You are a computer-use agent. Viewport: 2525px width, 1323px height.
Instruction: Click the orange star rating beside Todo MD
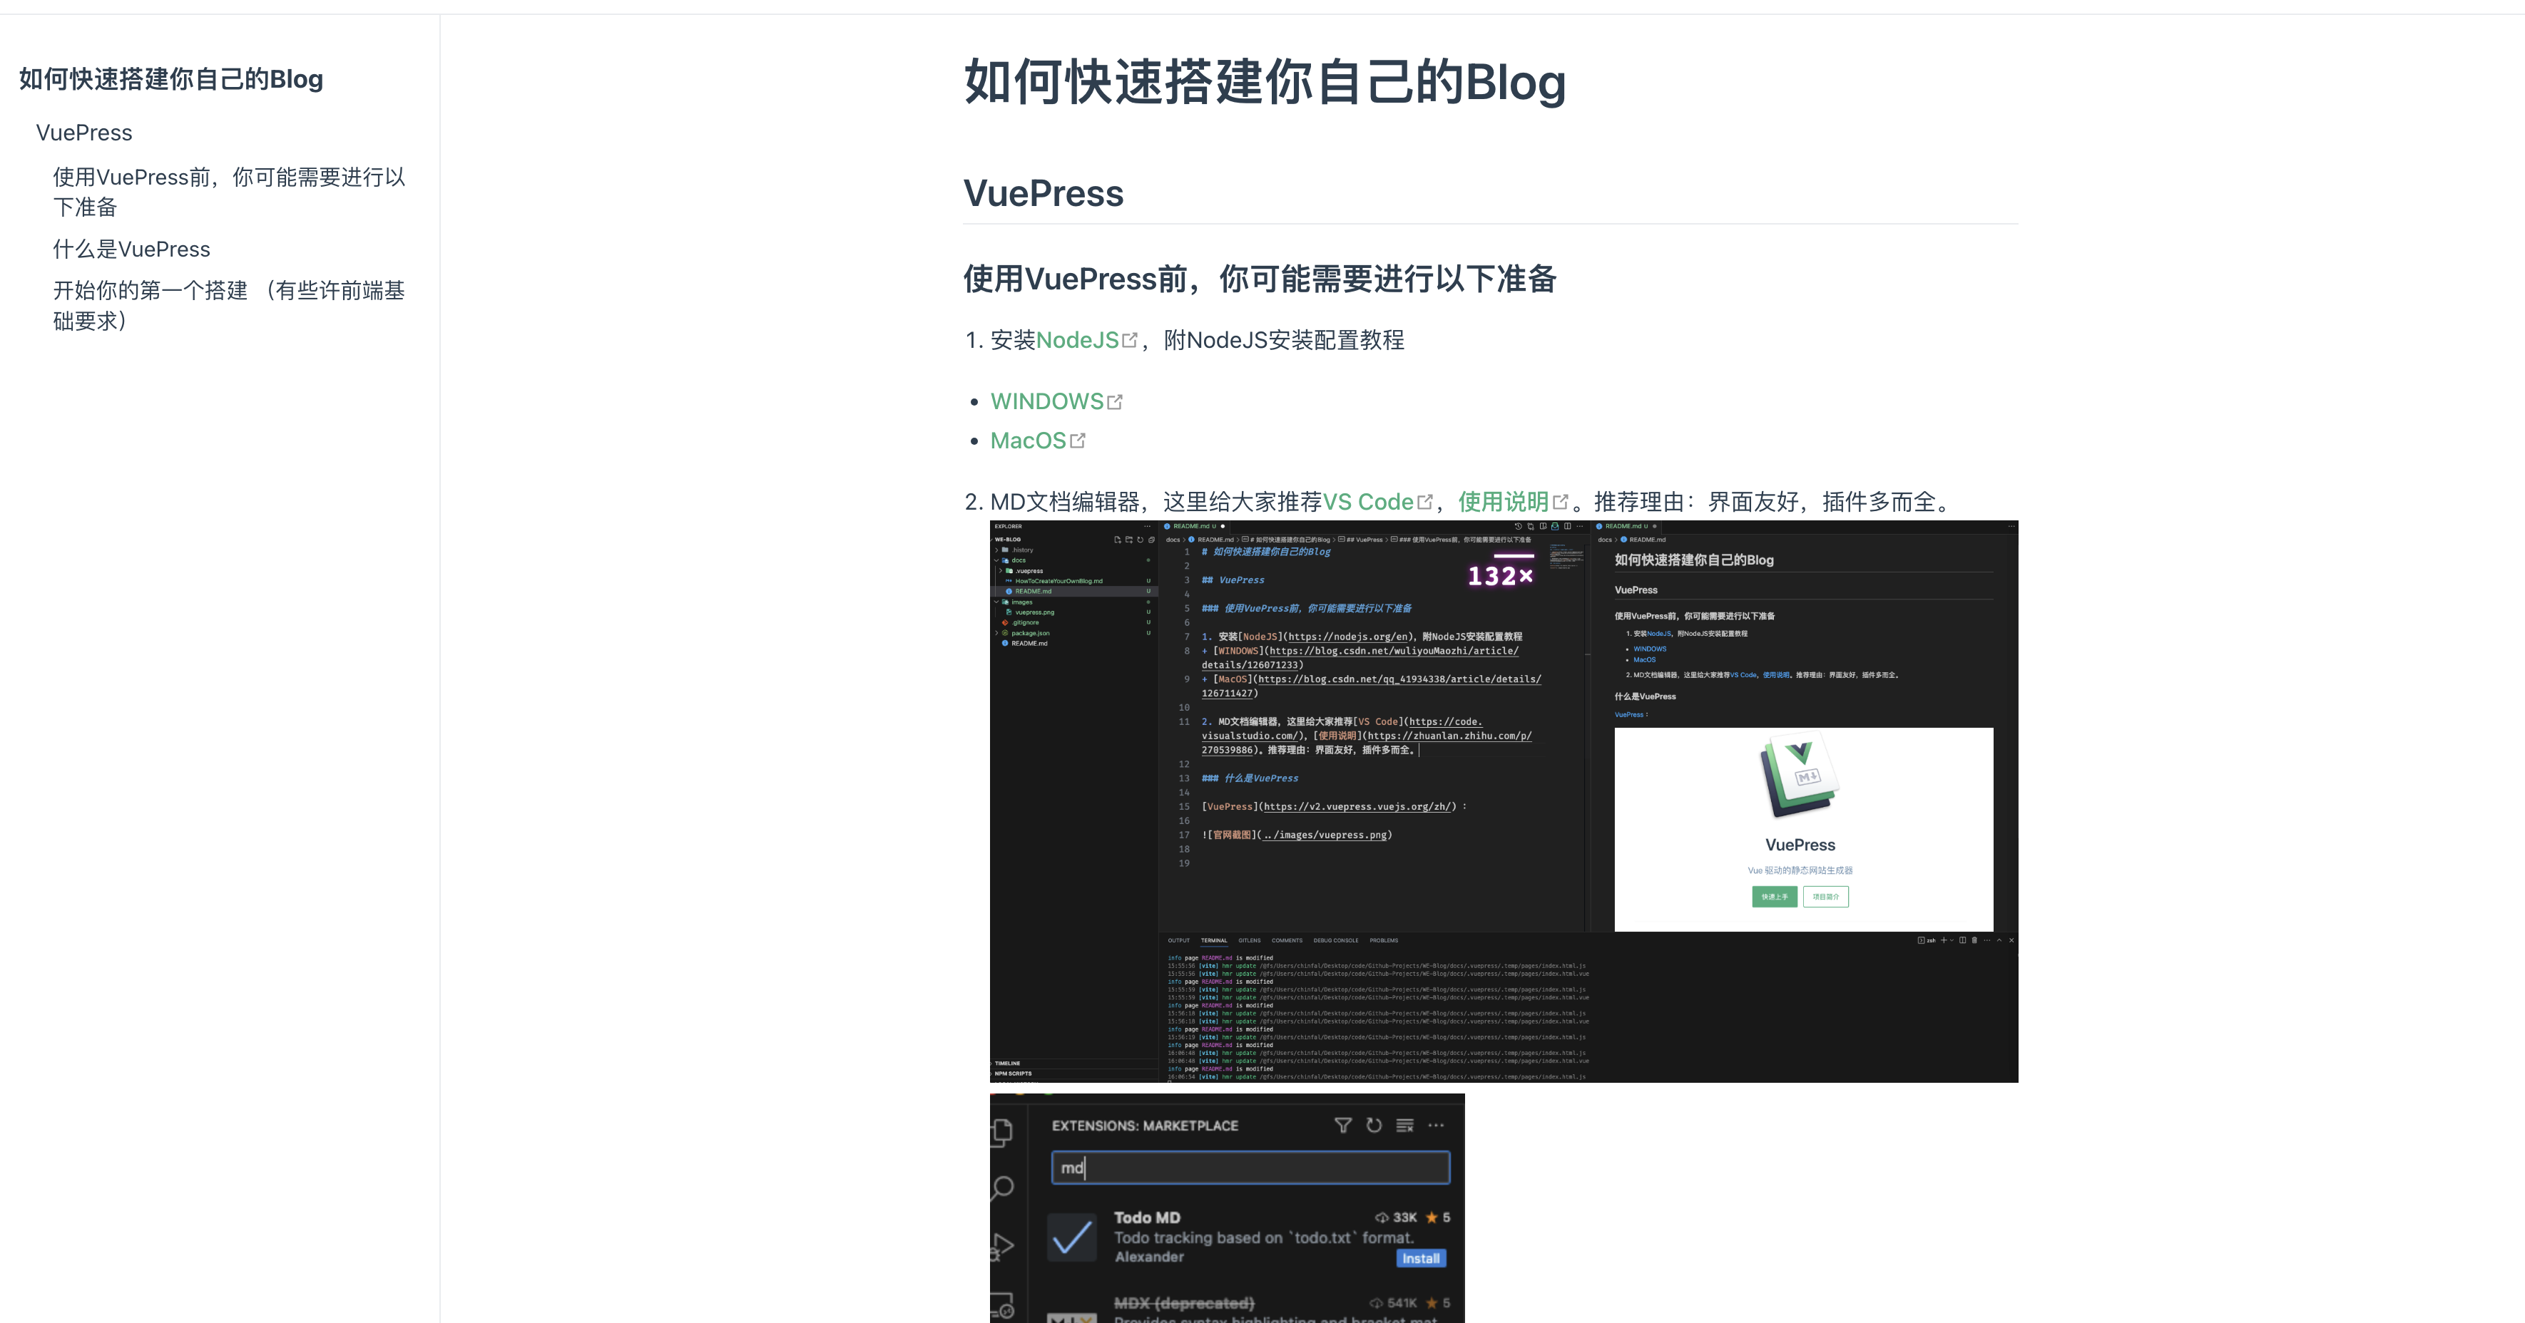click(x=1431, y=1218)
